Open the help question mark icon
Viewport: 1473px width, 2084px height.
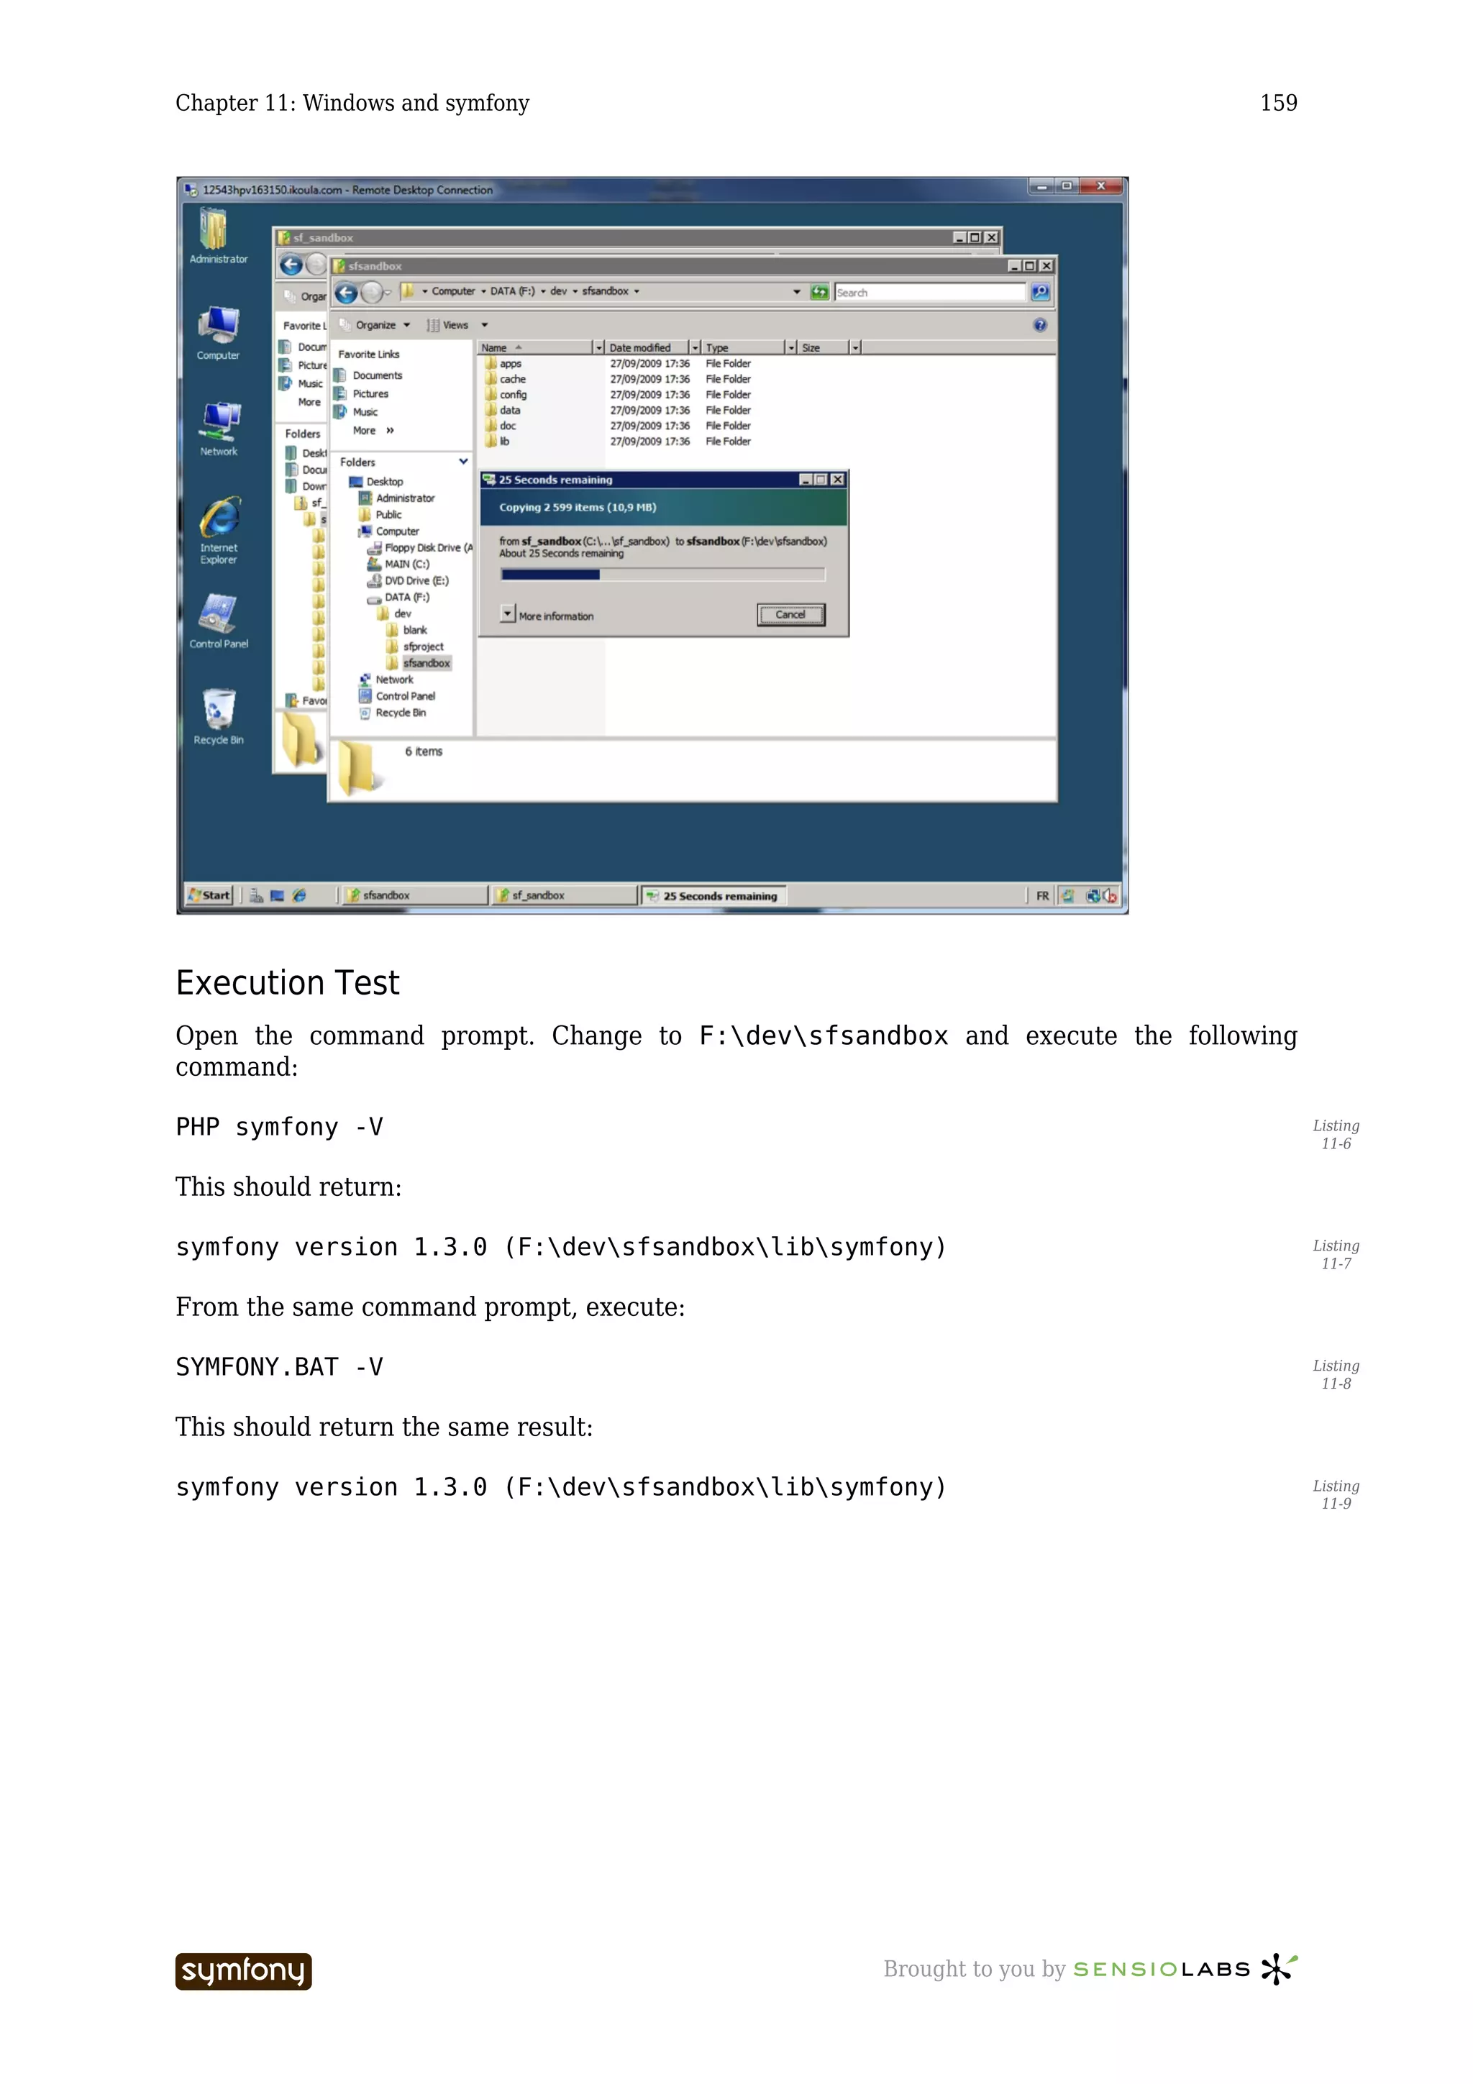1040,325
